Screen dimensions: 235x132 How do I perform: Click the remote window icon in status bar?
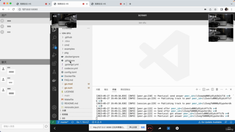pyautogui.click(x=53, y=122)
